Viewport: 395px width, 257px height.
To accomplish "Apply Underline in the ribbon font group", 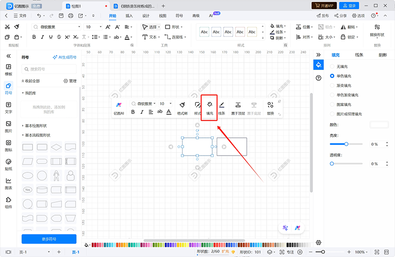I will point(51,37).
